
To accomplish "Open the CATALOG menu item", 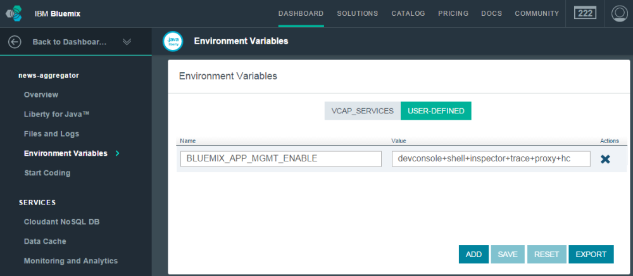I will click(408, 13).
